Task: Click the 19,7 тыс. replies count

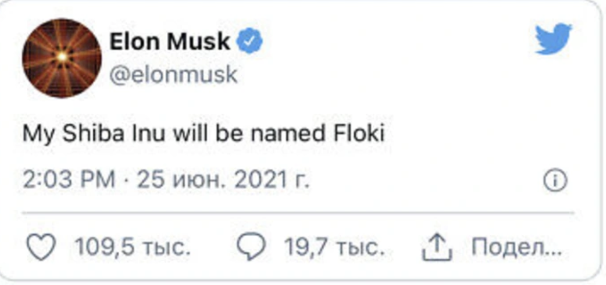Action: click(334, 249)
